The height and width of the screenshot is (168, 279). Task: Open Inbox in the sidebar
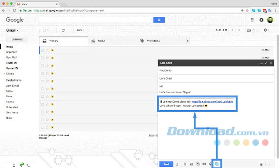[x=10, y=46]
